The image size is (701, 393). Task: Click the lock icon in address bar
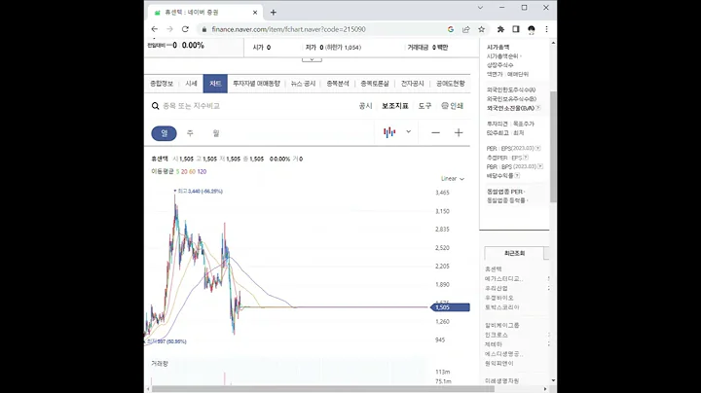204,29
